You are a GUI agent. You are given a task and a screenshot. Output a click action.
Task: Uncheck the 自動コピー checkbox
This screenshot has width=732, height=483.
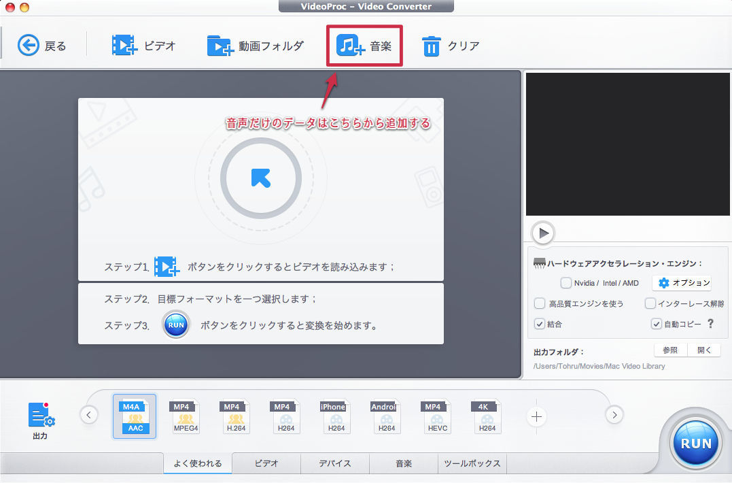pos(657,324)
